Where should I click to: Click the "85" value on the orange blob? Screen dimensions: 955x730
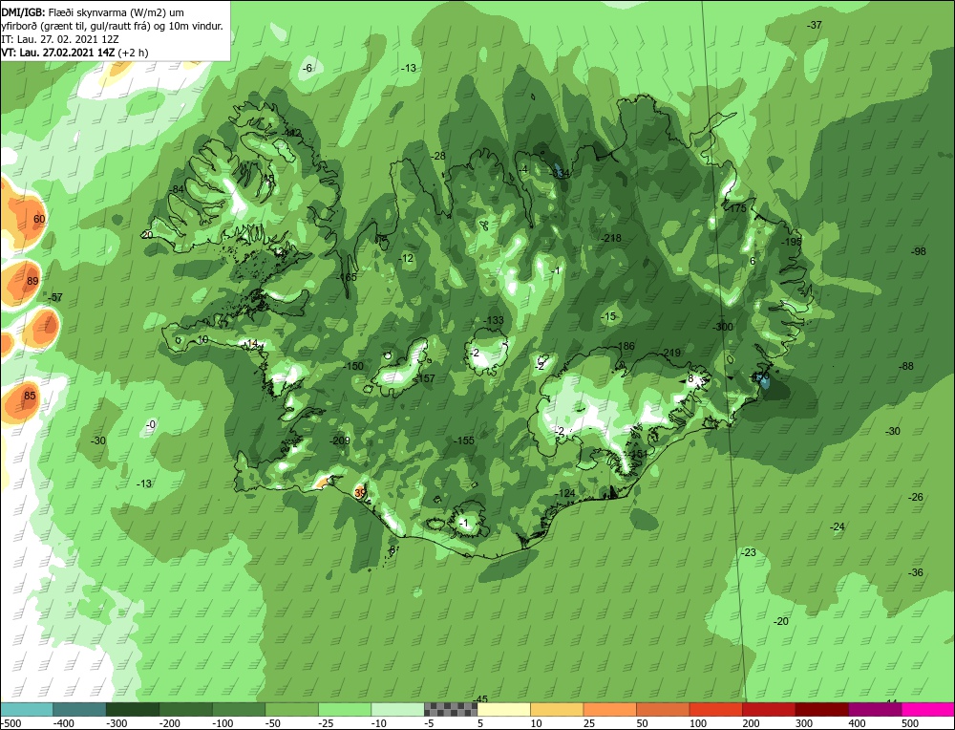[x=30, y=396]
